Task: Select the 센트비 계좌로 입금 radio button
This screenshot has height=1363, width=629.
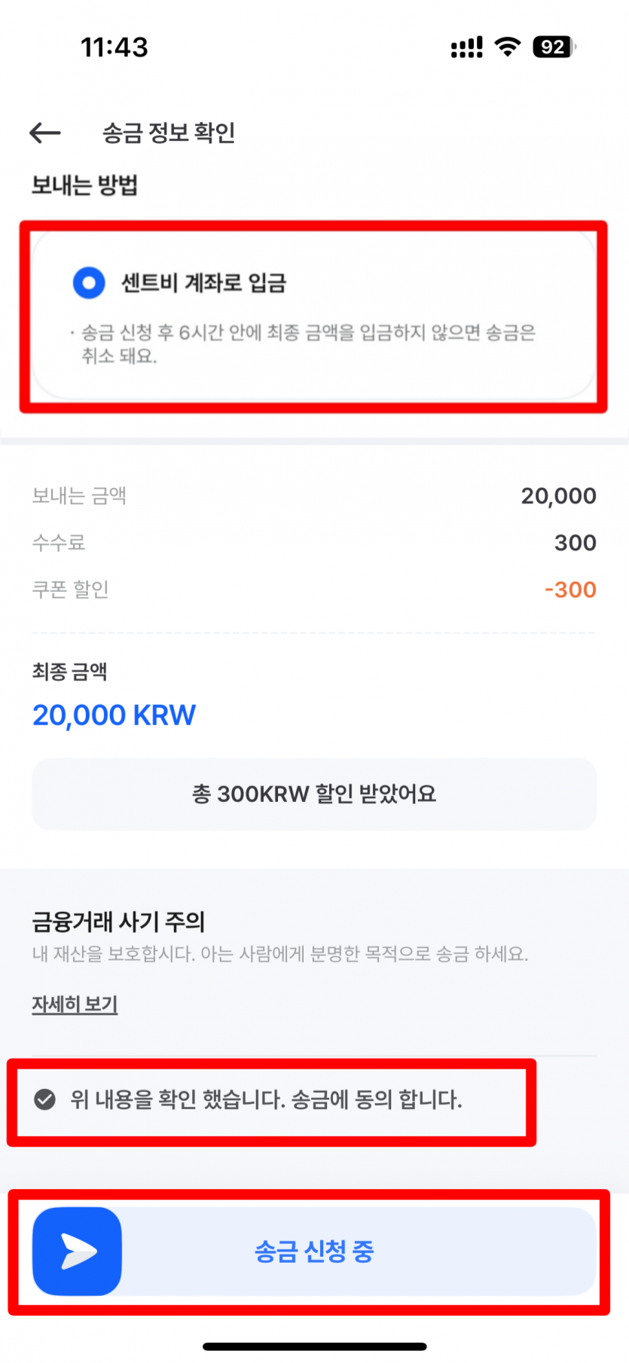Action: click(x=89, y=283)
